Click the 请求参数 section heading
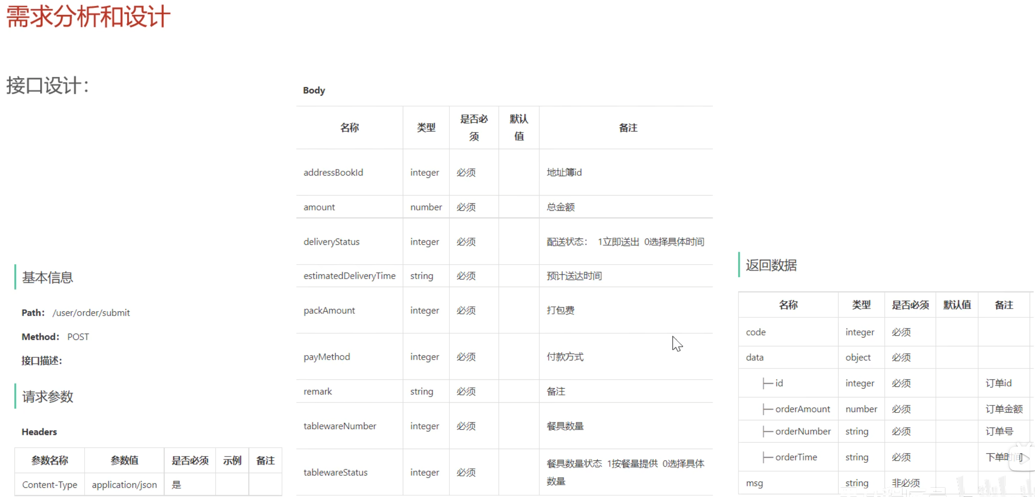Viewport: 1035px width, 497px height. tap(48, 397)
